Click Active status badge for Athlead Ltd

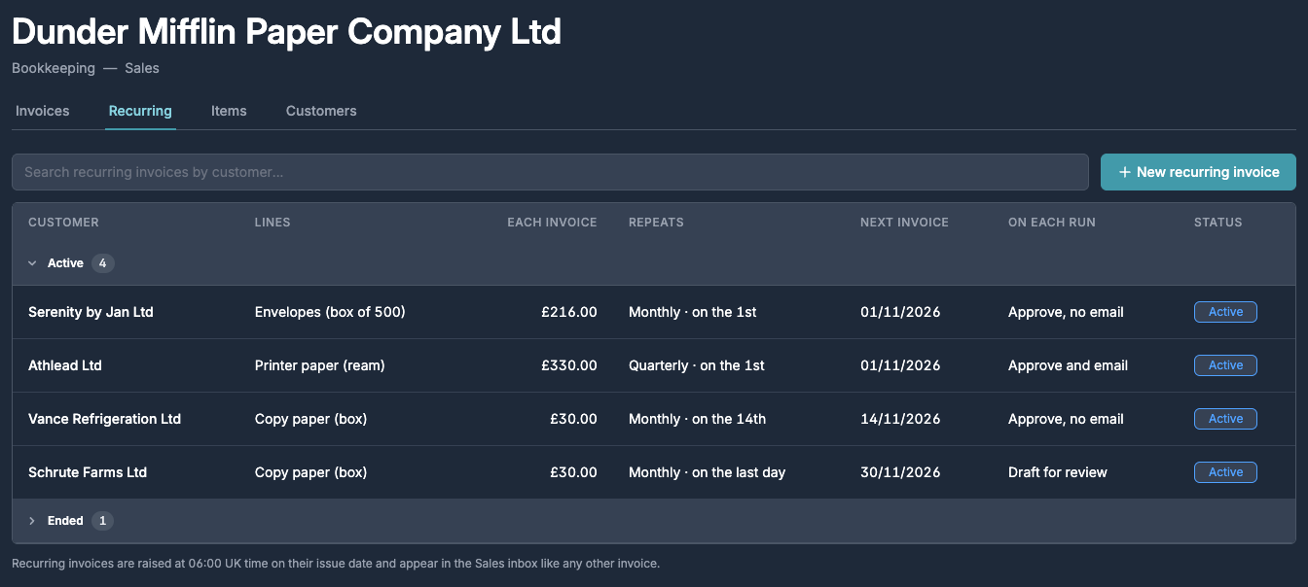click(x=1225, y=365)
